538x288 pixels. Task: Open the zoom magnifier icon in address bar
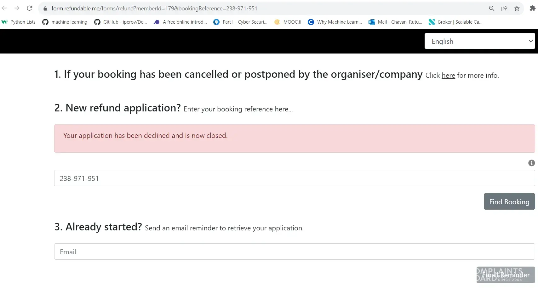(491, 8)
